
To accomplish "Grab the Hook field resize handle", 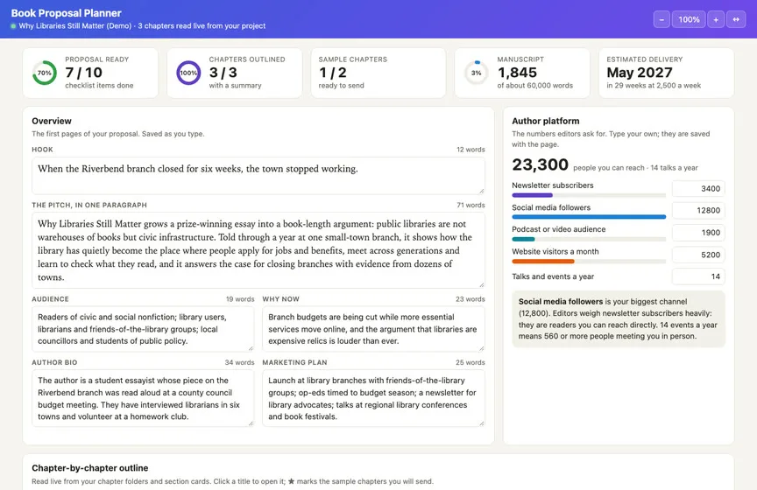I will pos(481,191).
